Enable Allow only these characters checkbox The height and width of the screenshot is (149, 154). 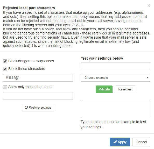[5, 87]
